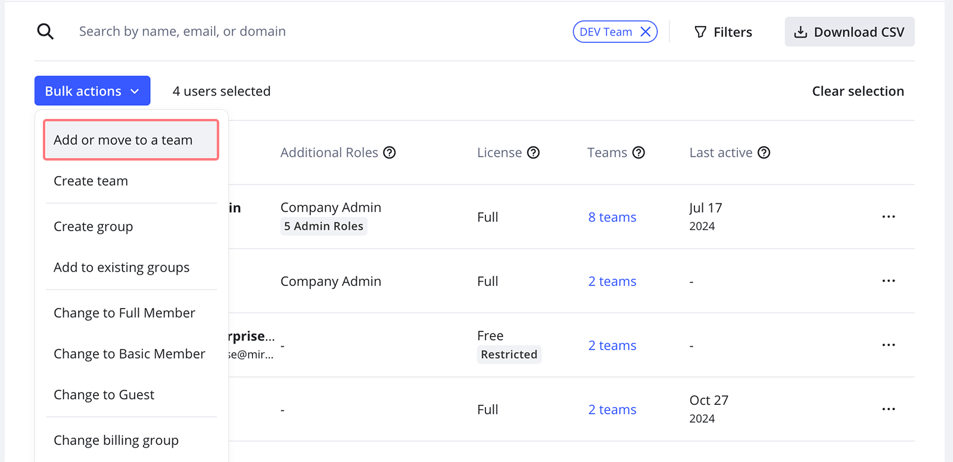953x462 pixels.
Task: Click the Last active help icon
Action: pos(764,153)
